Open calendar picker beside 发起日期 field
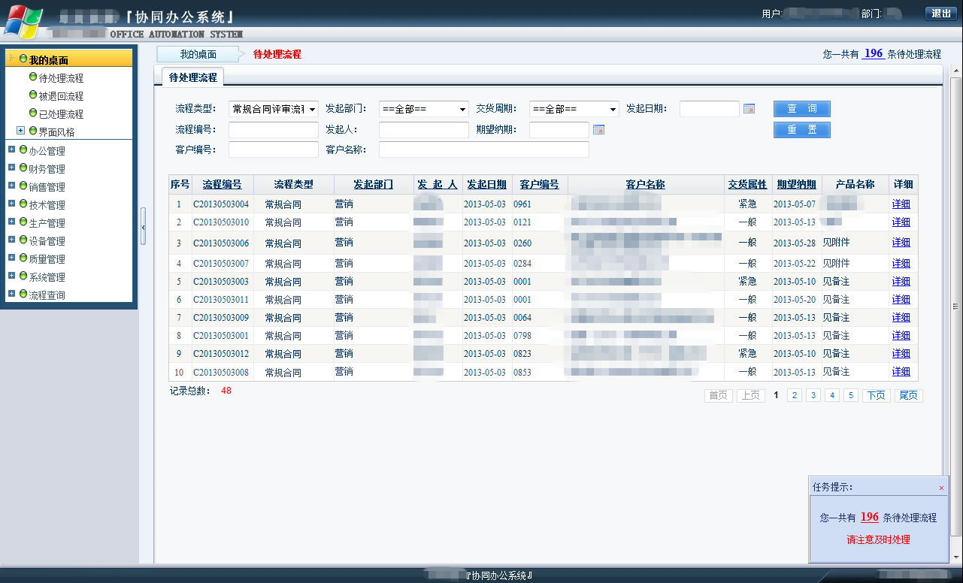 749,109
